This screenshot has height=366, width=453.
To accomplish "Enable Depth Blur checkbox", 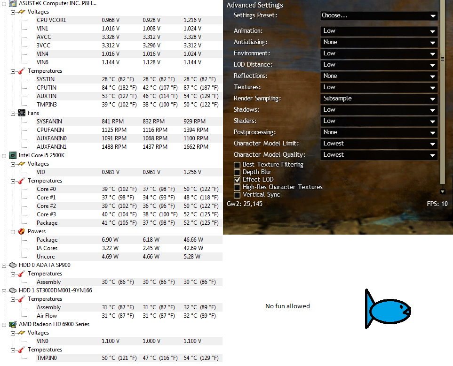I will pos(237,172).
